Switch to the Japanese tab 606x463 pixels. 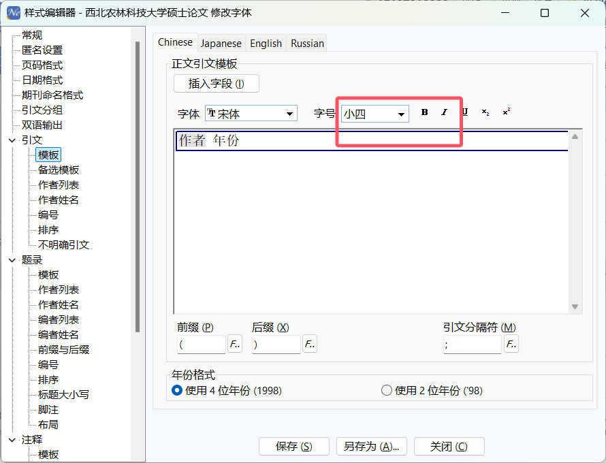pos(221,44)
